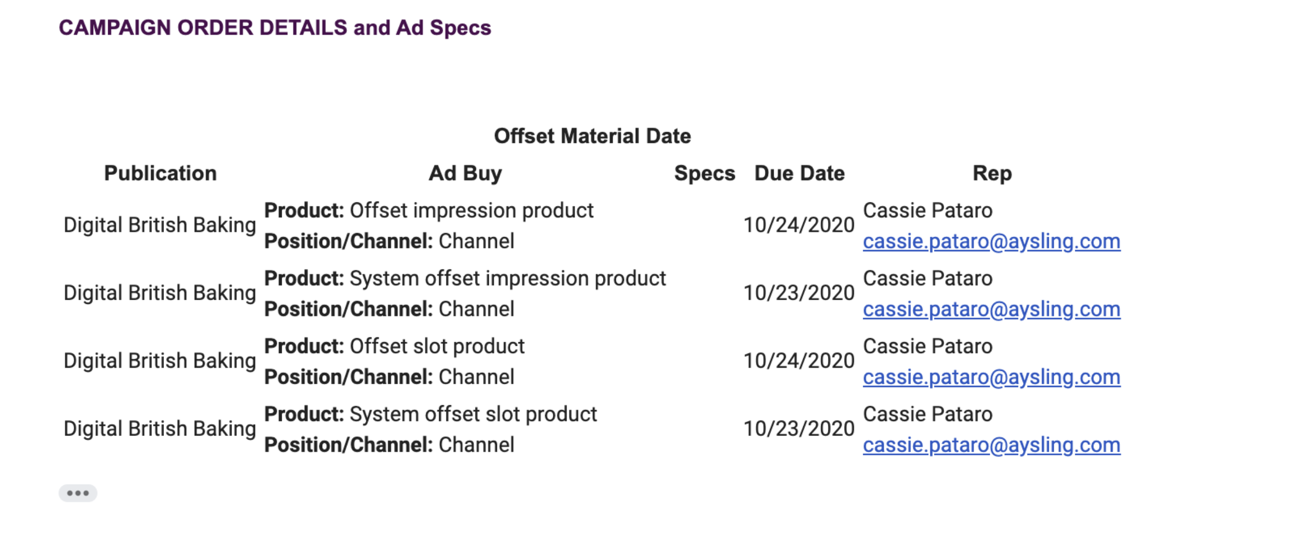Screen dimensions: 1292x541
Task: Select the Specs column header
Action: point(704,173)
